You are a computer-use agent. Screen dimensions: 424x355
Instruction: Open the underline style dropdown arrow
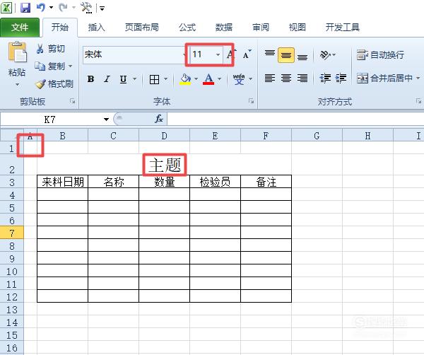pos(135,79)
